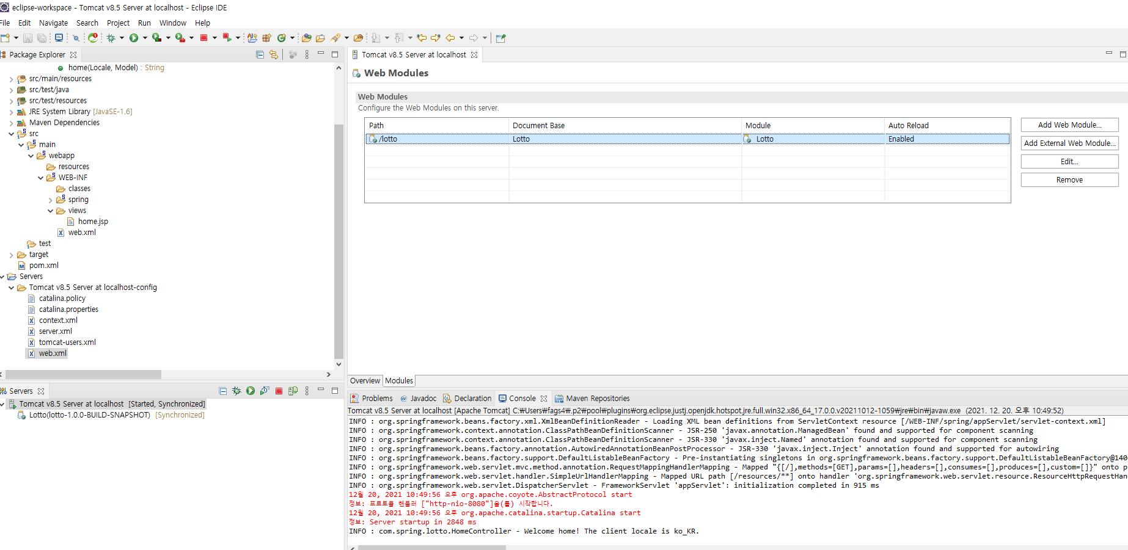Click the Edit... button
Image resolution: width=1128 pixels, height=550 pixels.
point(1069,162)
